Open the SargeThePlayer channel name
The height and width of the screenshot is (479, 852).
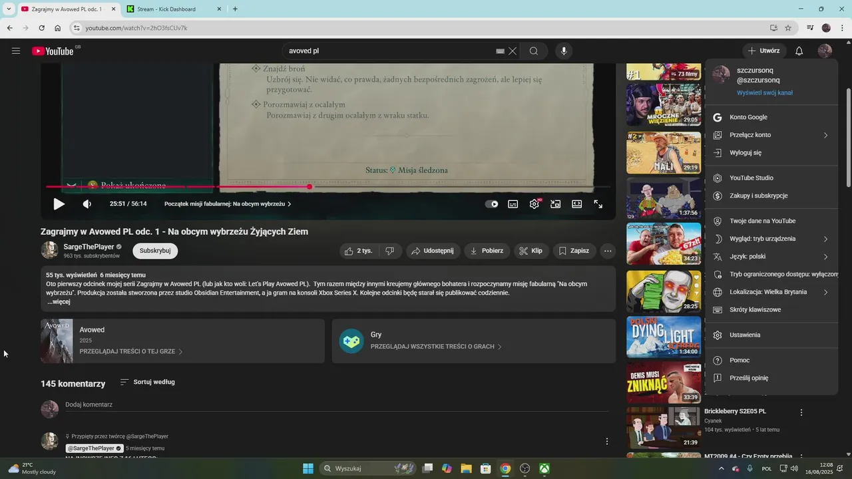coord(89,247)
